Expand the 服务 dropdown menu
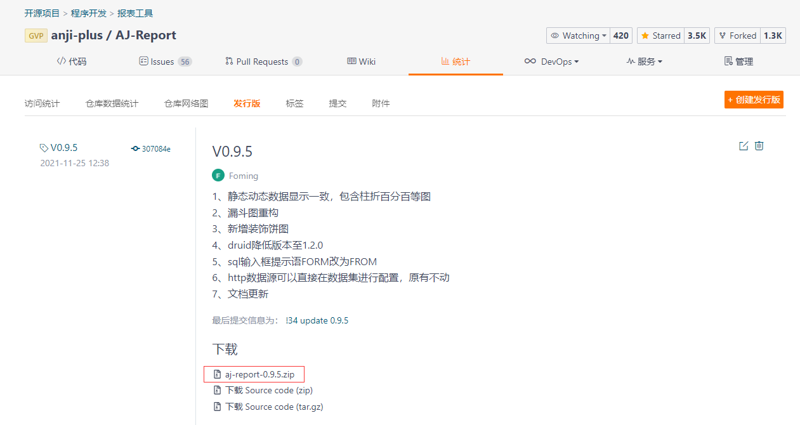This screenshot has height=425, width=800. [x=644, y=62]
